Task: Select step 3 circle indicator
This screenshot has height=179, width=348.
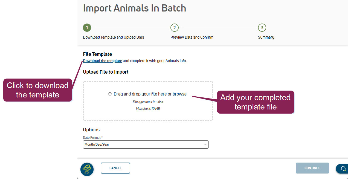Action: (262, 28)
